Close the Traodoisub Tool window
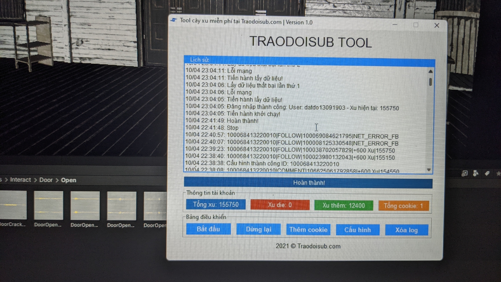The height and width of the screenshot is (282, 501). point(437,25)
